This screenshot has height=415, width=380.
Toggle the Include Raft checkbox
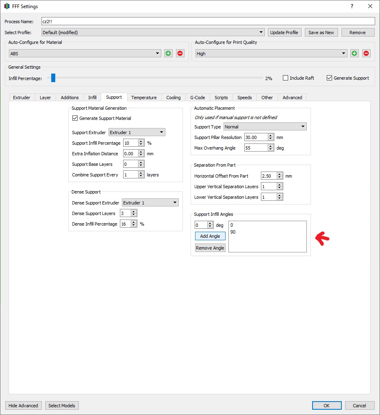pyautogui.click(x=285, y=78)
